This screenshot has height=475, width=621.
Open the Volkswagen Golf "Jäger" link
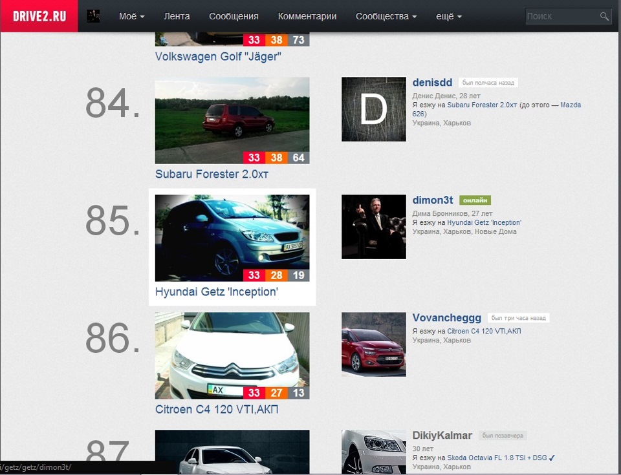point(218,56)
